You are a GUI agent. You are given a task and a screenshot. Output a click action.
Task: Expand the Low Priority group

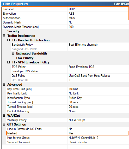13,58
